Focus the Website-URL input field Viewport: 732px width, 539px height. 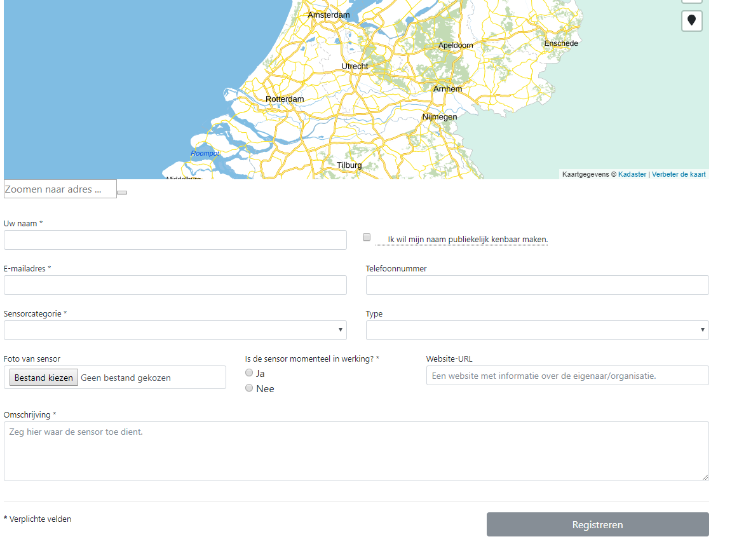point(567,376)
